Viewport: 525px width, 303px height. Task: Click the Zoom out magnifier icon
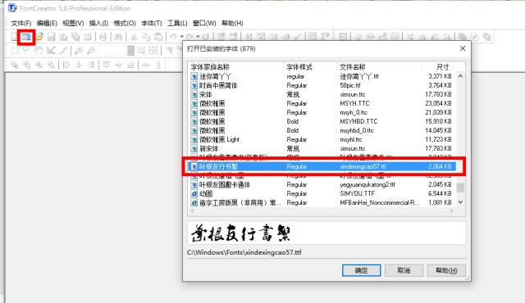pos(91,51)
